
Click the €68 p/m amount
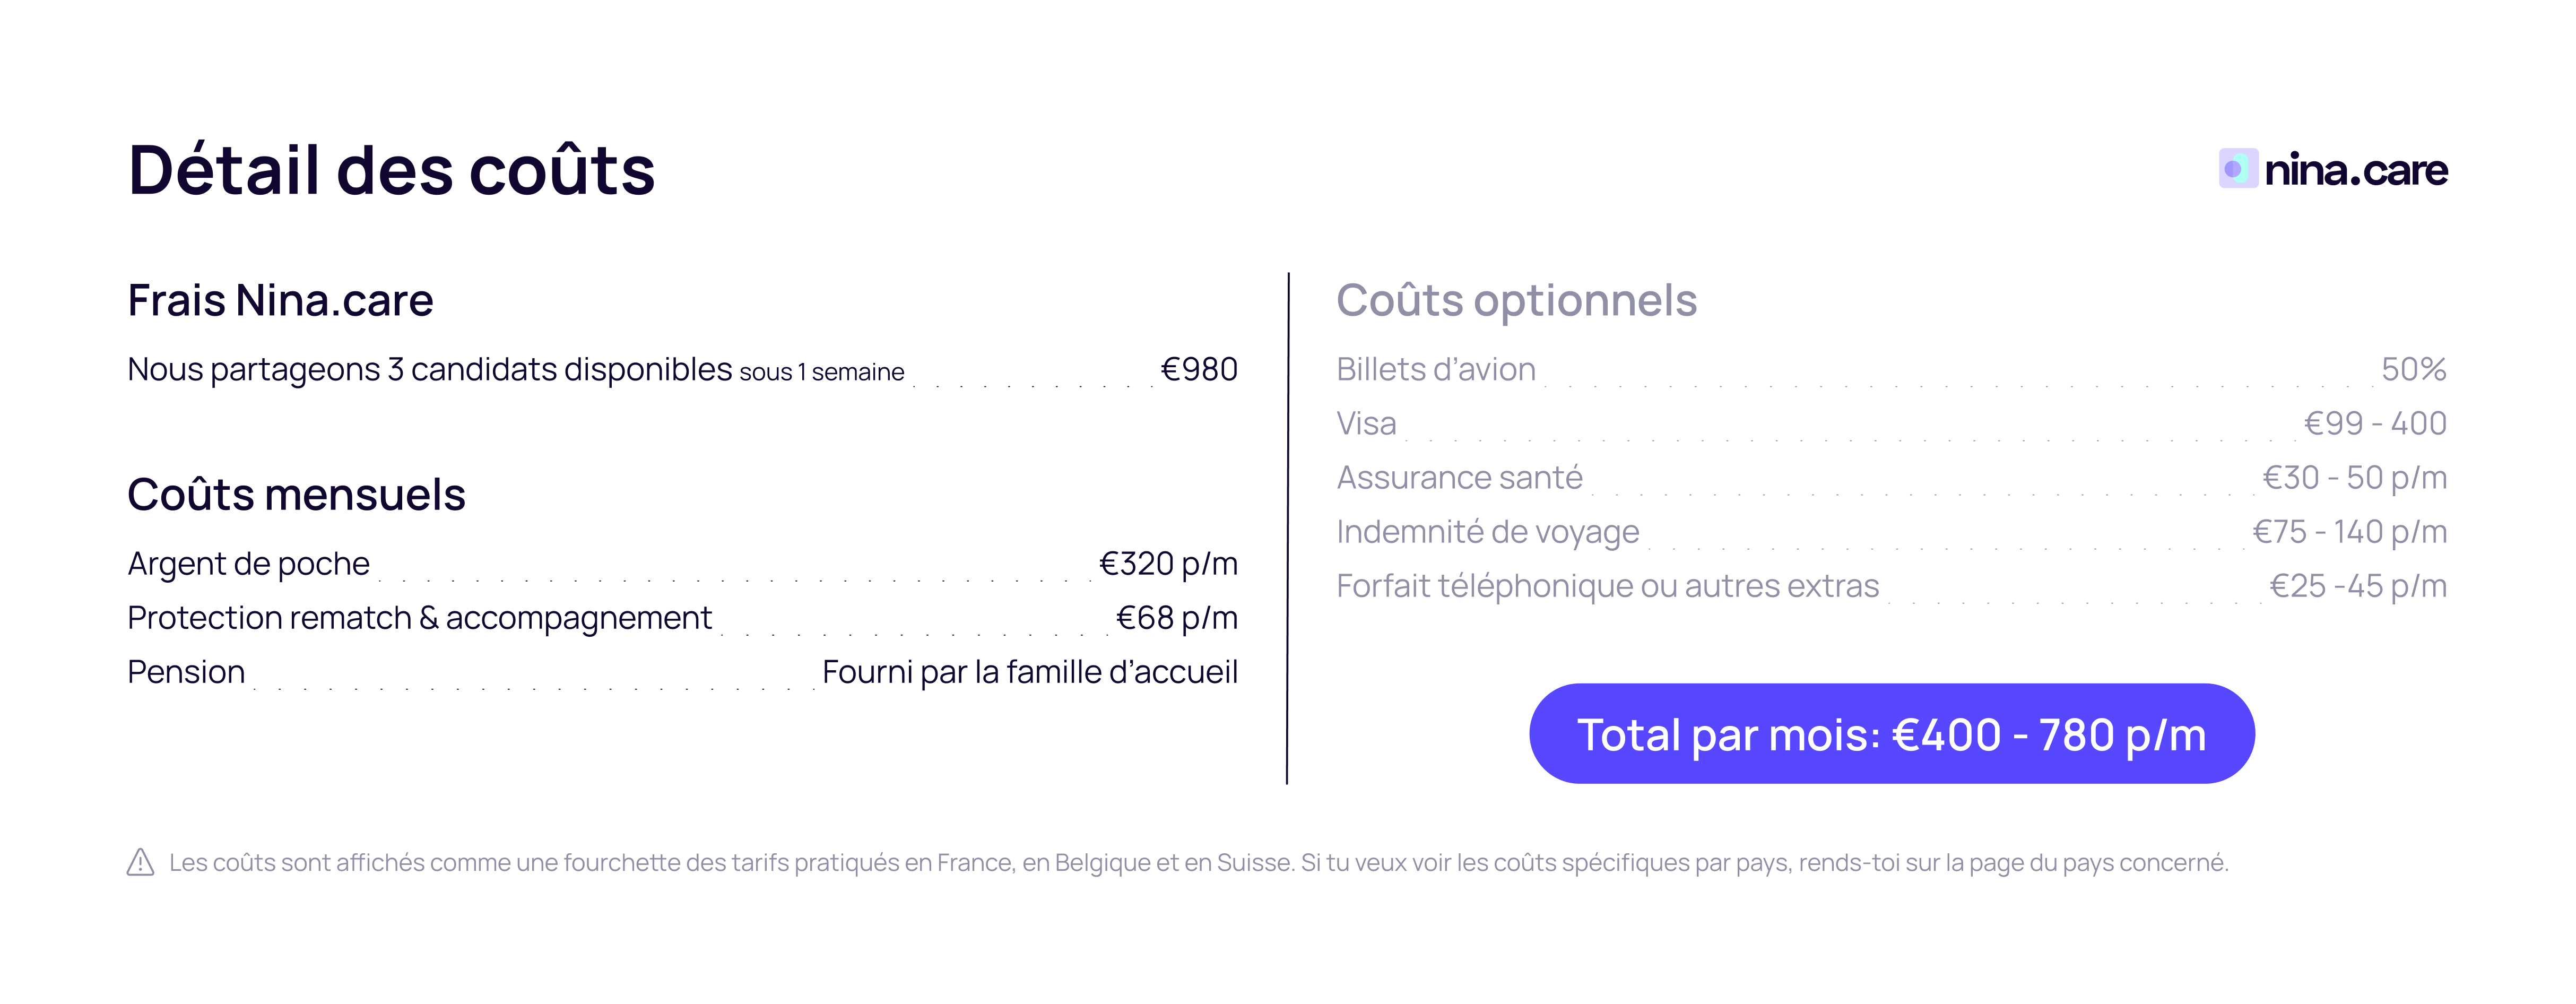tap(1176, 618)
